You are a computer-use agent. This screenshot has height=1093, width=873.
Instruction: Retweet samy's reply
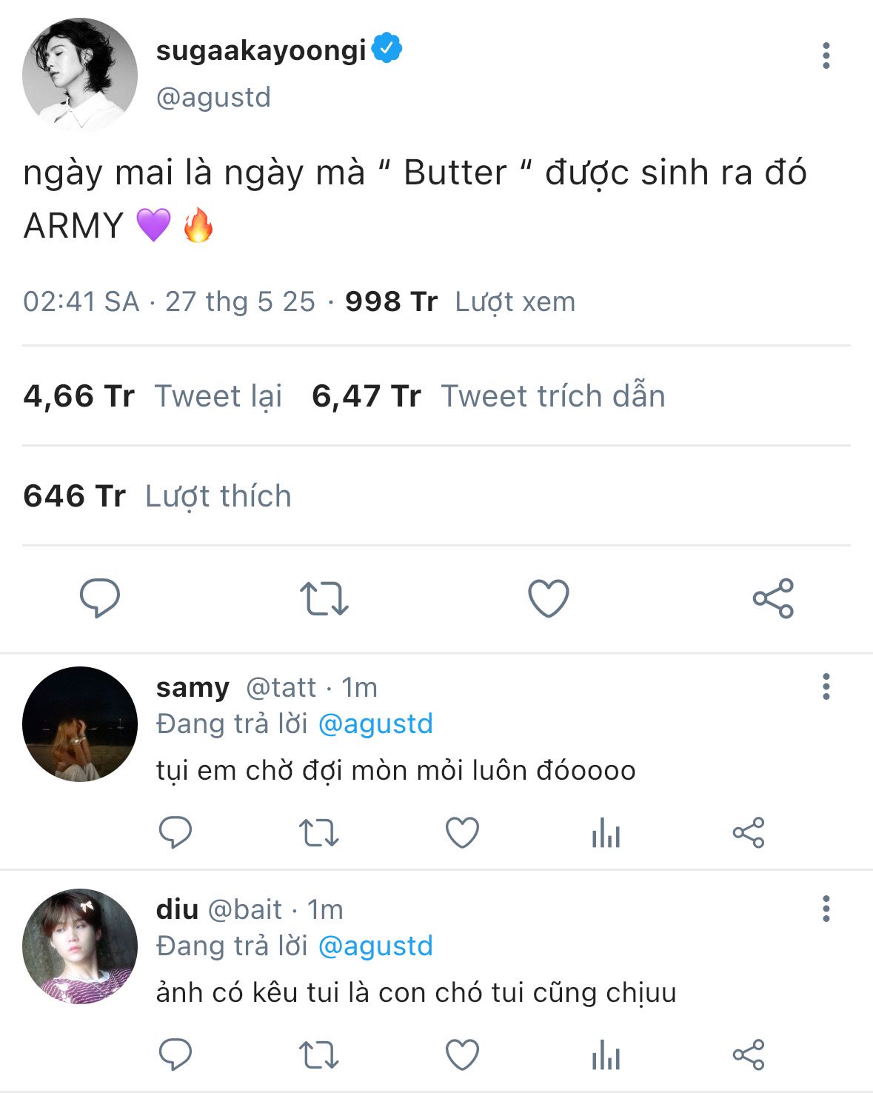click(318, 832)
